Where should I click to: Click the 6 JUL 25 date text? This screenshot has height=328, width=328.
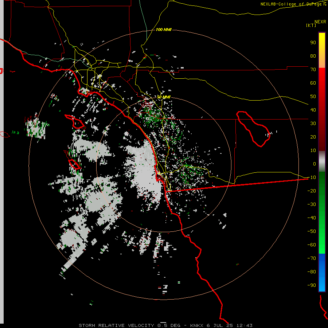pyautogui.click(x=220, y=325)
